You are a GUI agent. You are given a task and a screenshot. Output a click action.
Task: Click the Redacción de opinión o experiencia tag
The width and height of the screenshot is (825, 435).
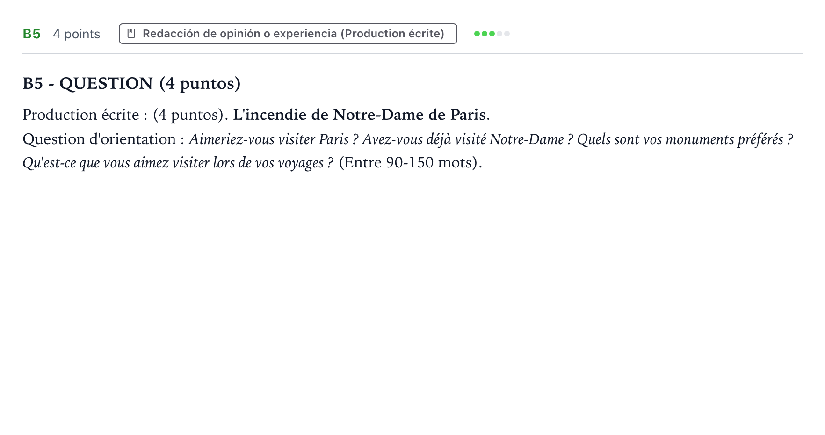tap(288, 34)
